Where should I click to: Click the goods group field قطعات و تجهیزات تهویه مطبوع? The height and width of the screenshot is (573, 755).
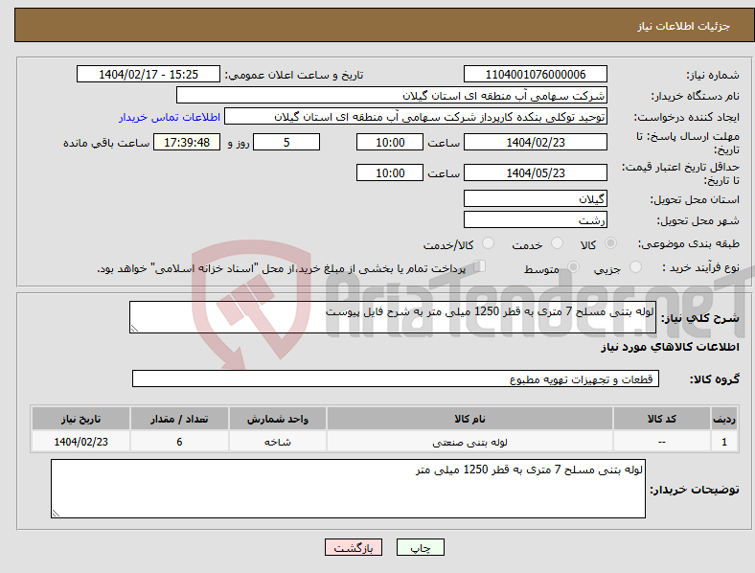click(396, 378)
